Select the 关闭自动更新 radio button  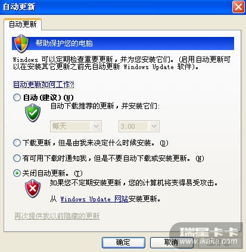(x=17, y=173)
